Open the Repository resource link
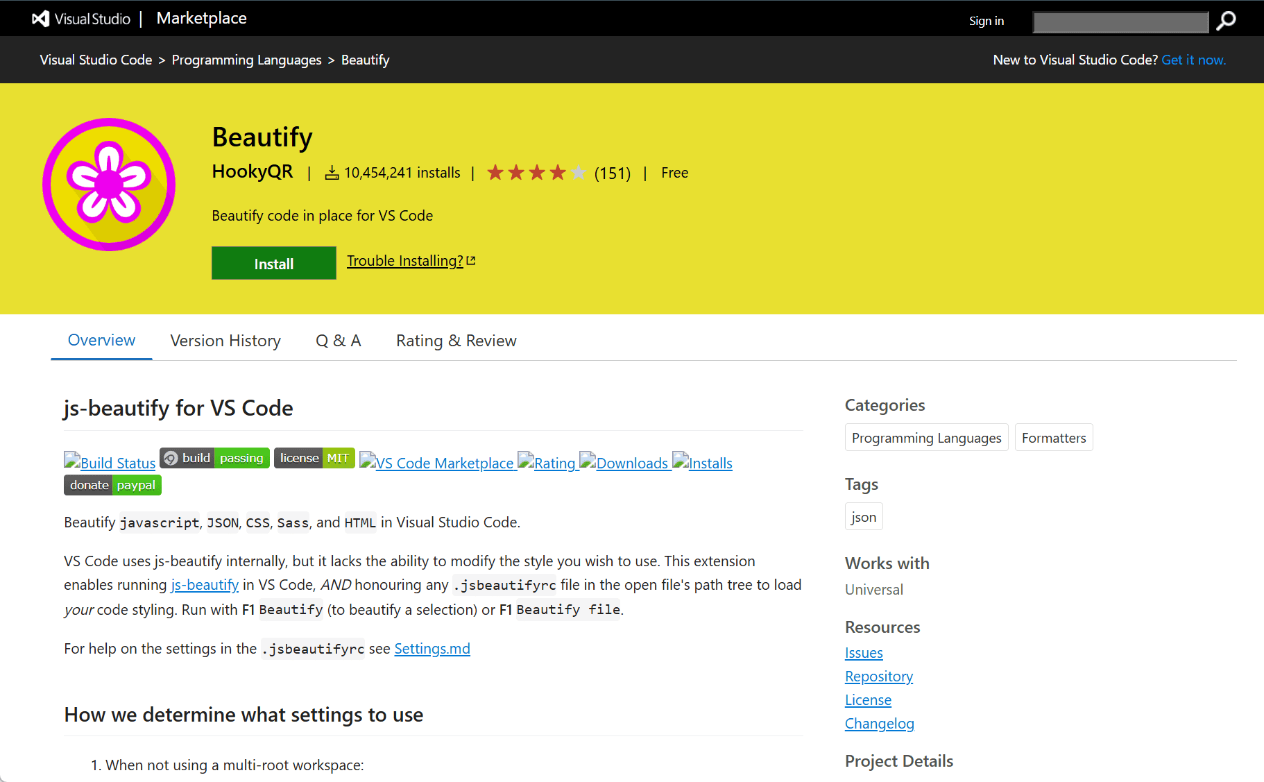Viewport: 1264px width, 782px height. pyautogui.click(x=878, y=677)
